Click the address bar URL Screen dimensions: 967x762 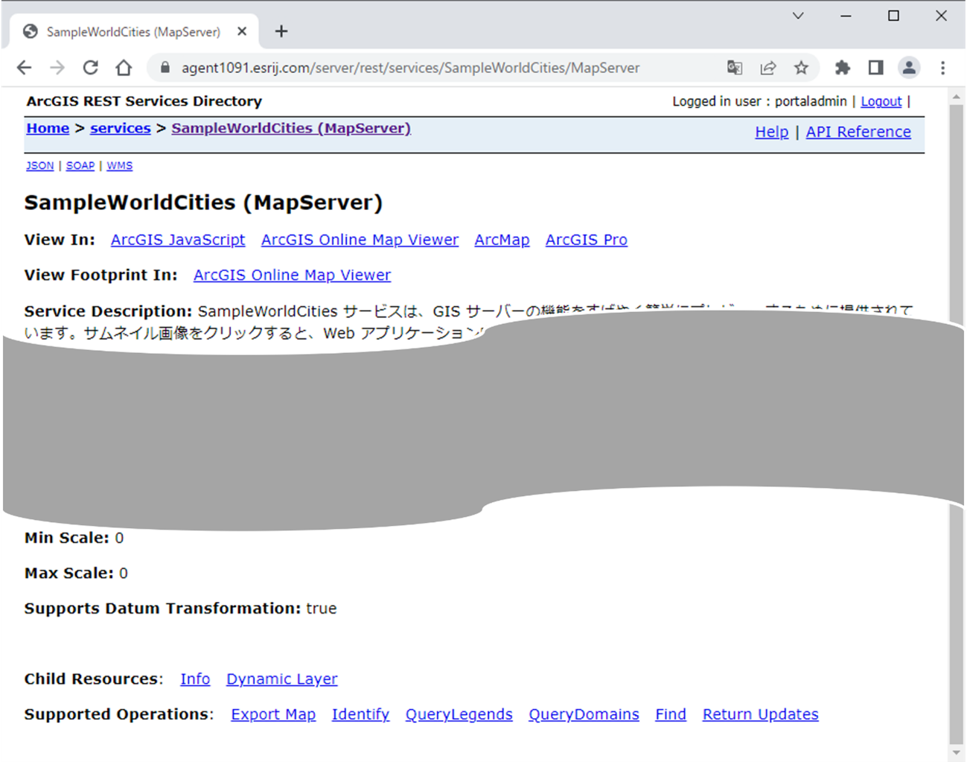pos(410,68)
